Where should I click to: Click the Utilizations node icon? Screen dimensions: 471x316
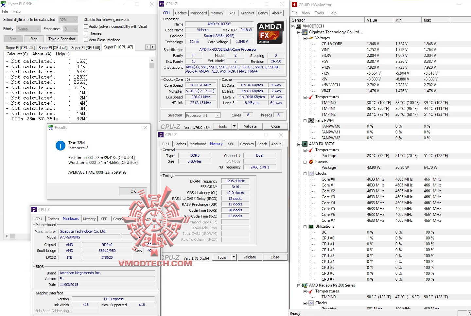coord(311,226)
